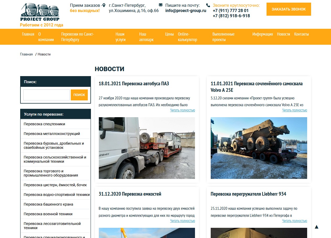
Task: Open the Главная menu item
Action: pyautogui.click(x=28, y=34)
